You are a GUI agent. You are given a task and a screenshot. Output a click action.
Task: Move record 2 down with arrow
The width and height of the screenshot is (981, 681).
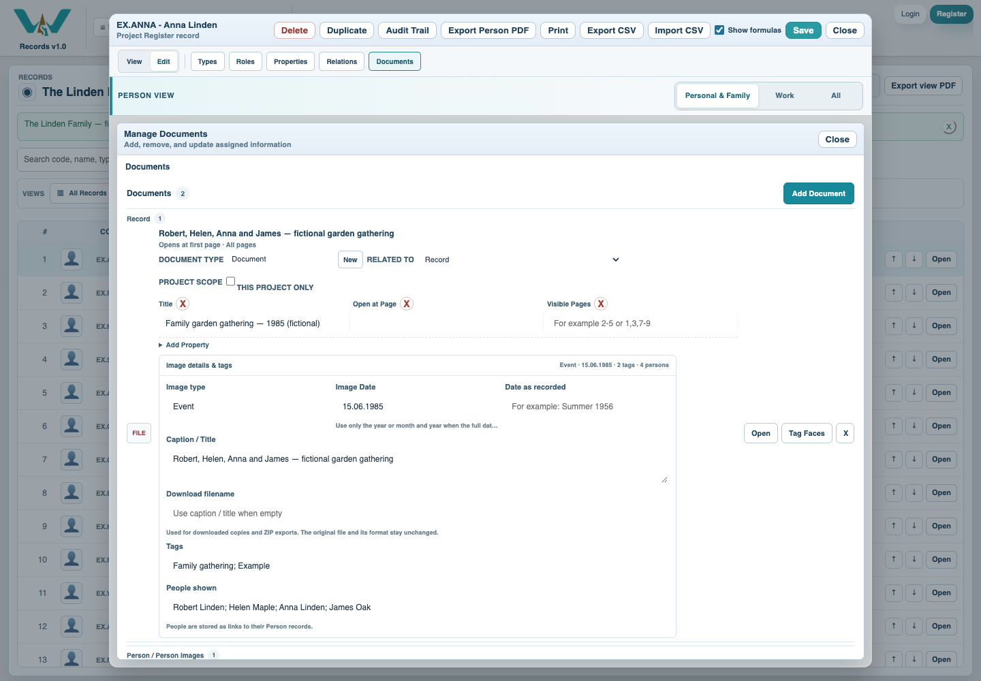(914, 292)
